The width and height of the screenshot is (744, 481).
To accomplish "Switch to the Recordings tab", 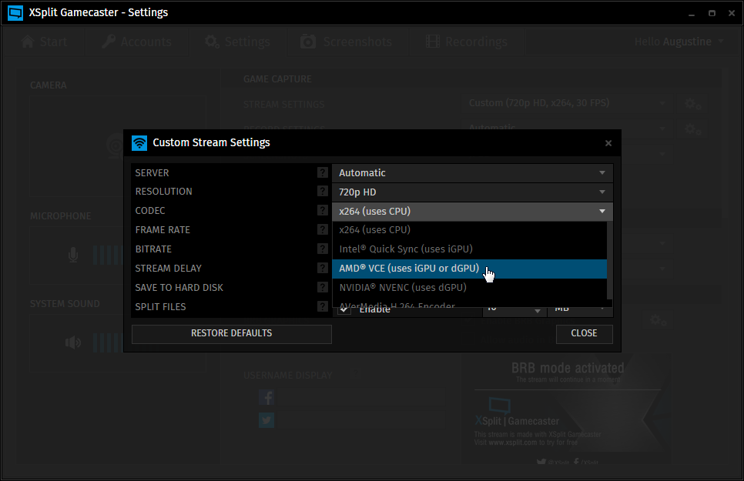I will click(x=467, y=42).
